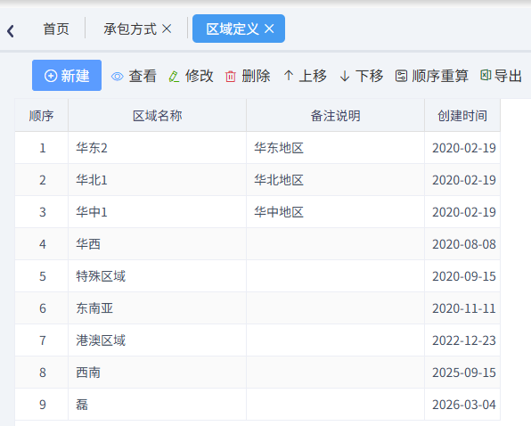
Task: Click the date 2020-09-15
Action: 464,276
